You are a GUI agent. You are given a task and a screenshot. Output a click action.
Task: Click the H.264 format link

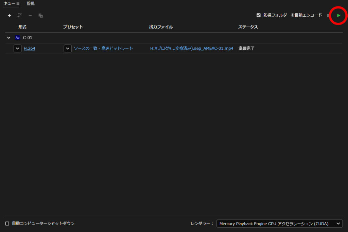tap(30, 48)
